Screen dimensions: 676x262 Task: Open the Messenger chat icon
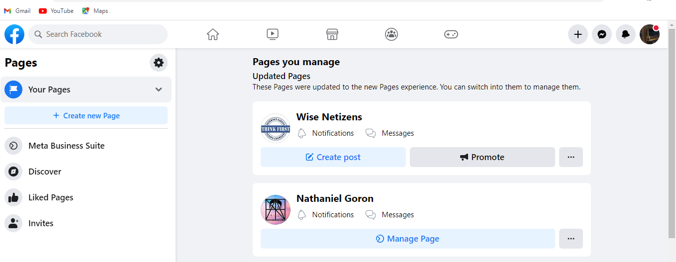(x=601, y=34)
